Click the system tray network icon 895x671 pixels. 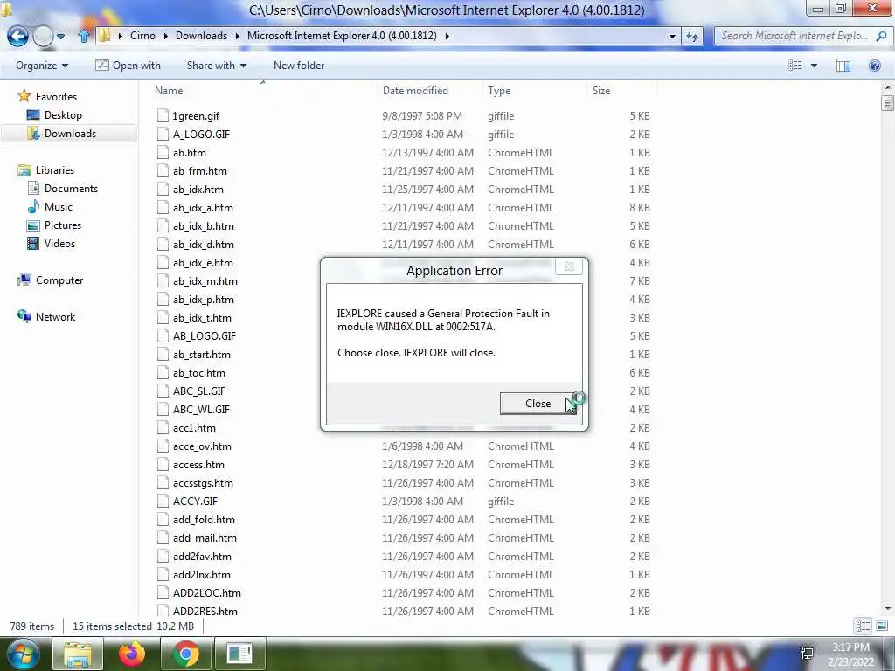click(x=807, y=654)
